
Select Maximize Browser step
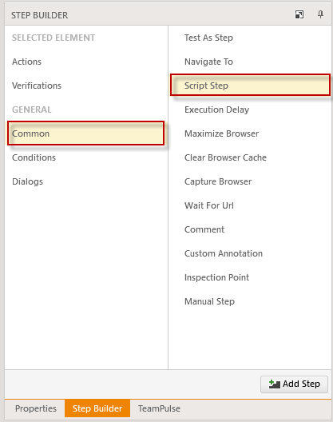pyautogui.click(x=222, y=133)
